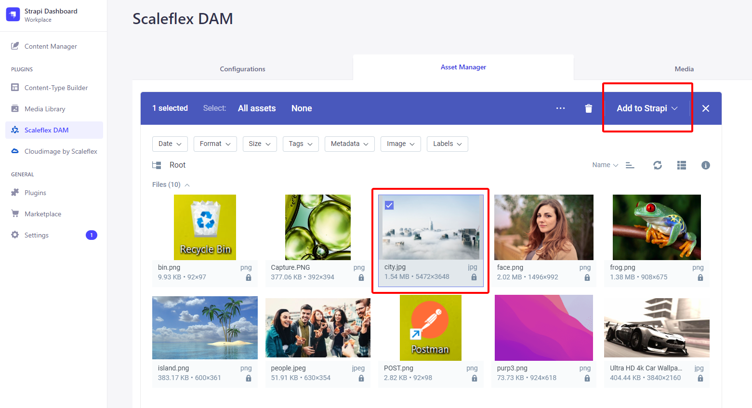Click the frog.png file name
This screenshot has height=408, width=752.
pyautogui.click(x=622, y=267)
